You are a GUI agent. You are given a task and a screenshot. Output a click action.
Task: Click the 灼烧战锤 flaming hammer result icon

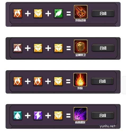(81, 12)
